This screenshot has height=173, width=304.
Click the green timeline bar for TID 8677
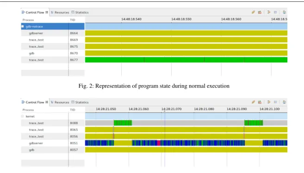pyautogui.click(x=186, y=60)
